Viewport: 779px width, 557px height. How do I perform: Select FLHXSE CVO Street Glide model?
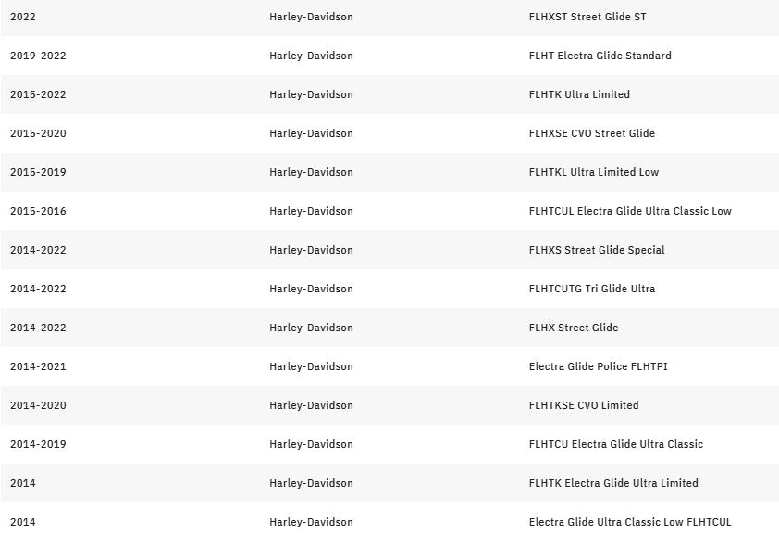tap(591, 133)
